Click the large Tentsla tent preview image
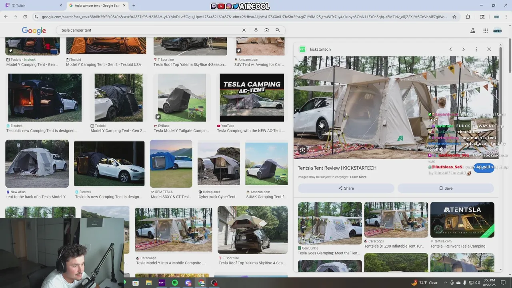 (396, 108)
